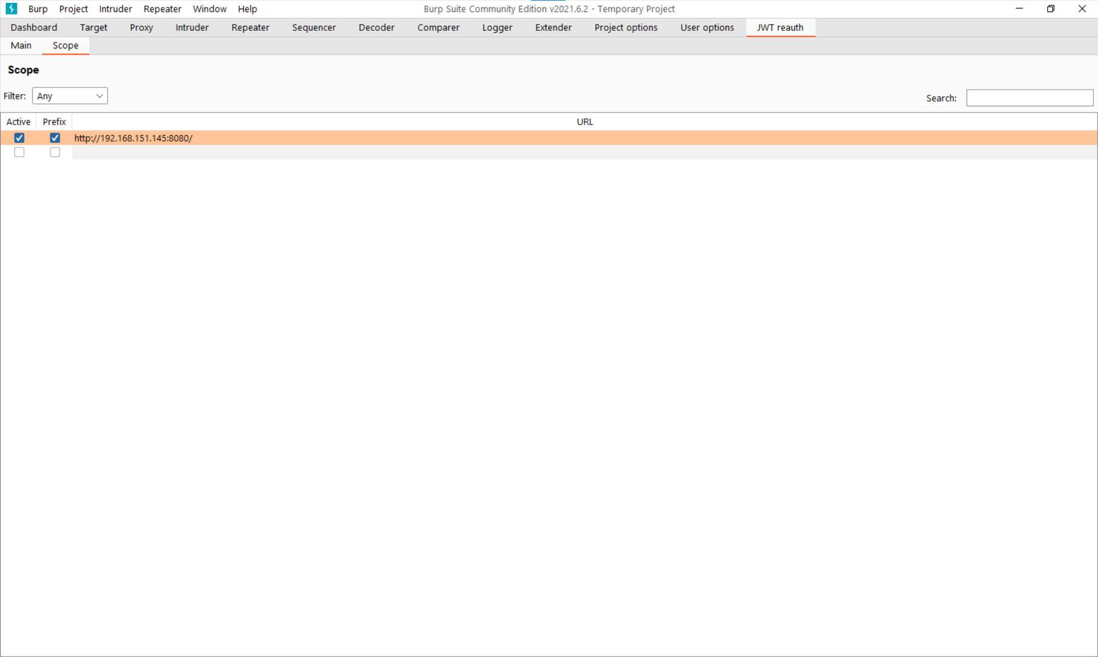1098x657 pixels.
Task: Click the Comparer tool icon
Action: [x=438, y=27]
